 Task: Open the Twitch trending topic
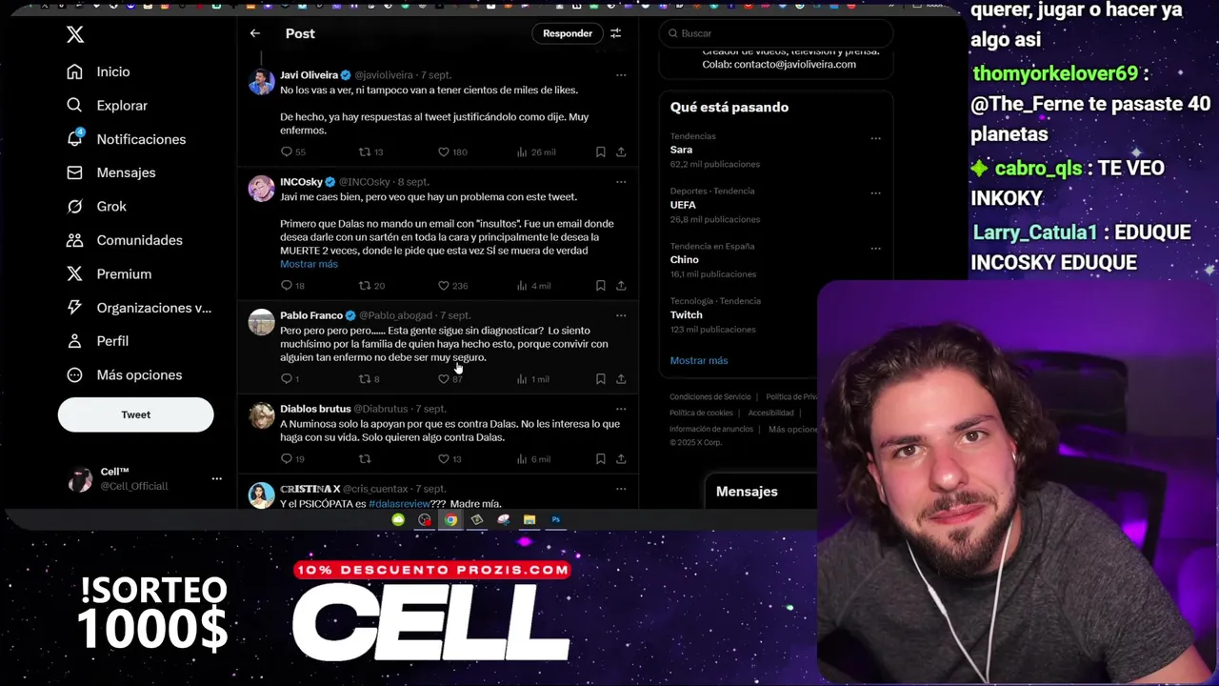click(x=686, y=314)
